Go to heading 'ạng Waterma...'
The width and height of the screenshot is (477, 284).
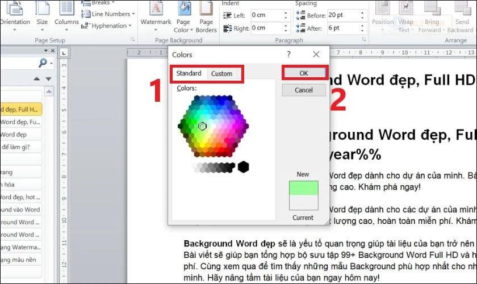pyautogui.click(x=20, y=247)
